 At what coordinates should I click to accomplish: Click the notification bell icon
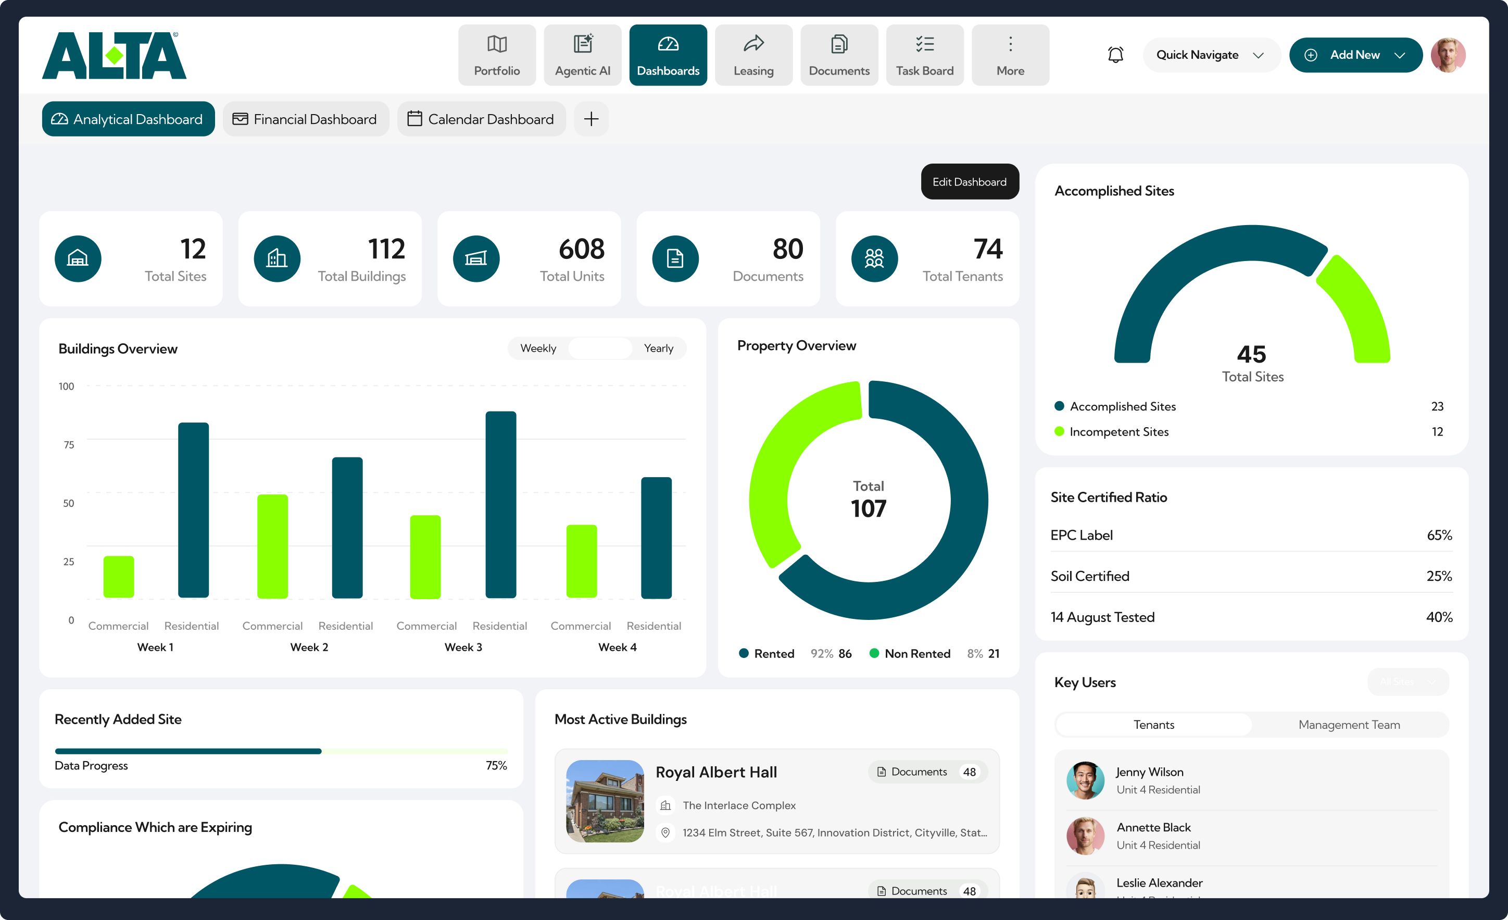(1115, 55)
